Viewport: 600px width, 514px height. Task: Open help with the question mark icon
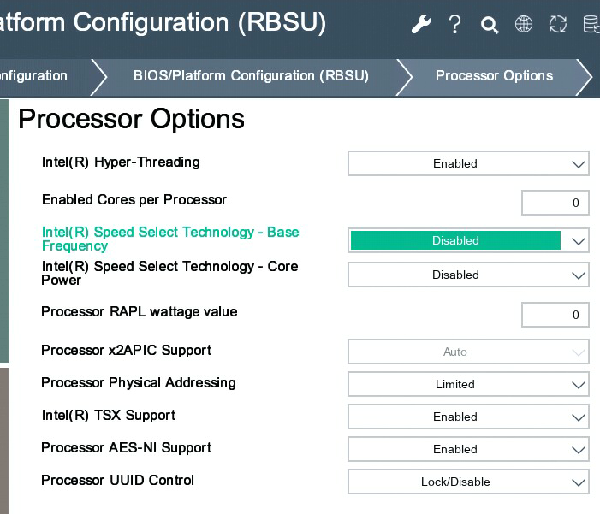pos(455,25)
